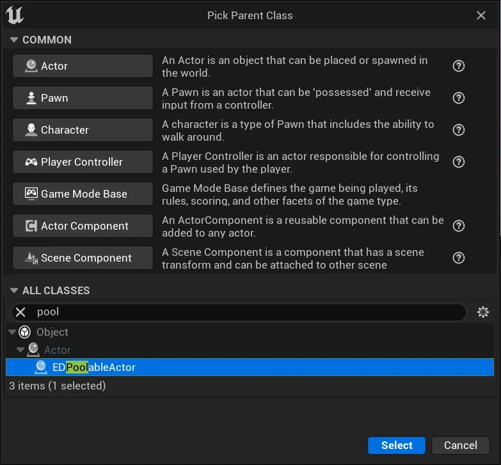Cancel the Pick Parent Class dialog
The image size is (501, 465).
coord(460,445)
